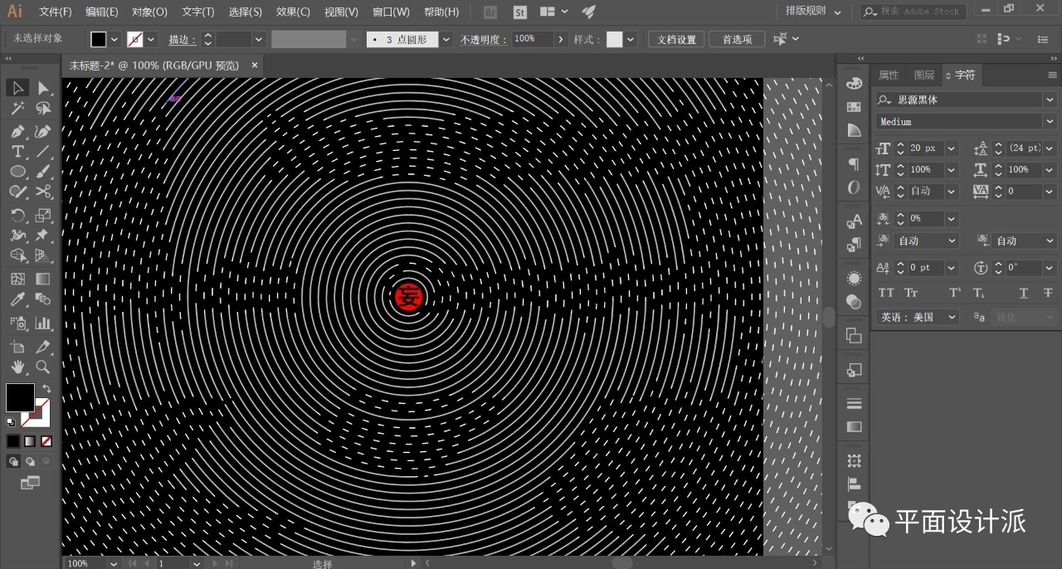This screenshot has height=569, width=1062.
Task: Click the large black fill swatch in toolbox
Action: (20, 397)
